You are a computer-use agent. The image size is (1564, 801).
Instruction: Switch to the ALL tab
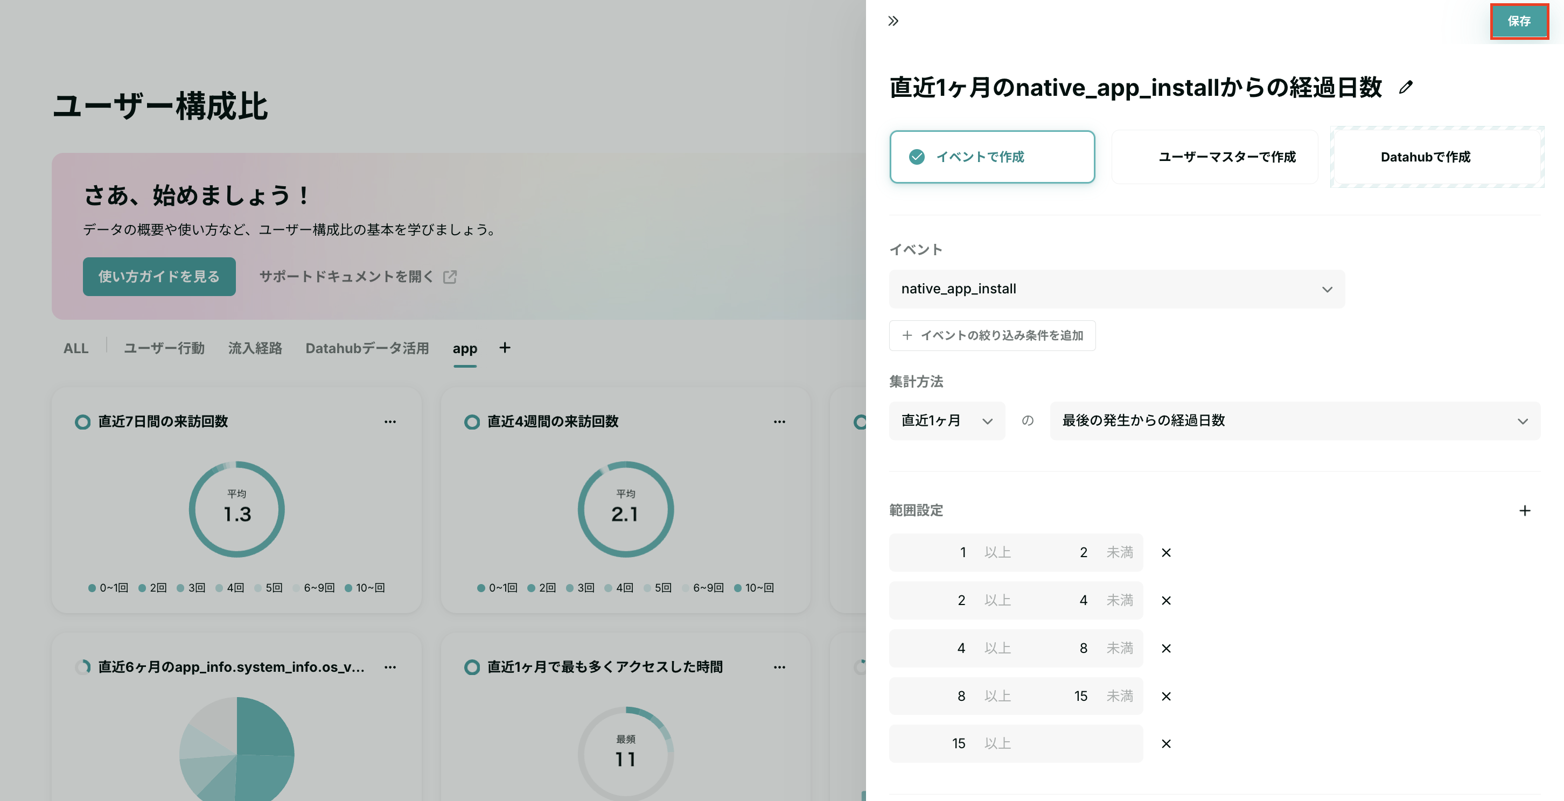point(76,348)
